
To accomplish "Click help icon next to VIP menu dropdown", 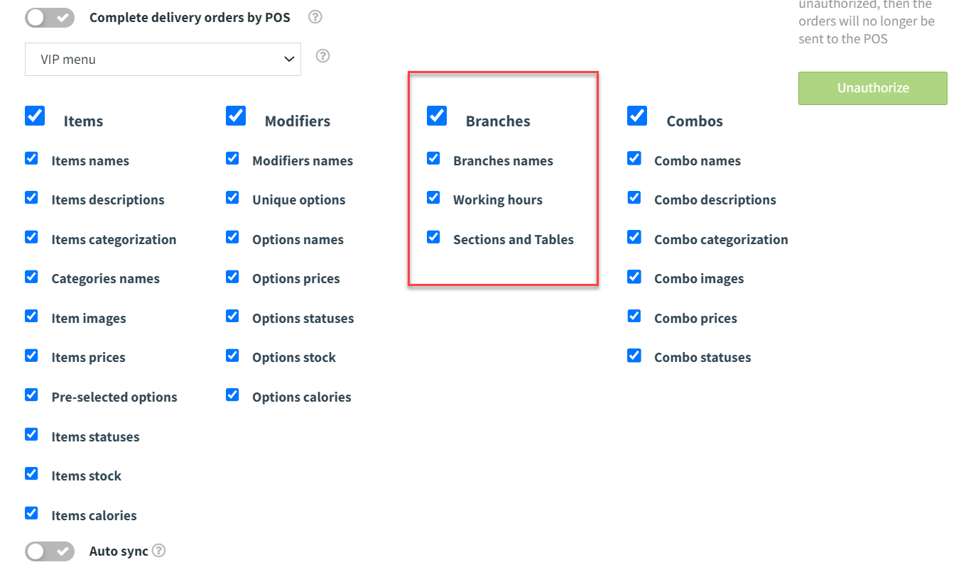I will [x=322, y=56].
